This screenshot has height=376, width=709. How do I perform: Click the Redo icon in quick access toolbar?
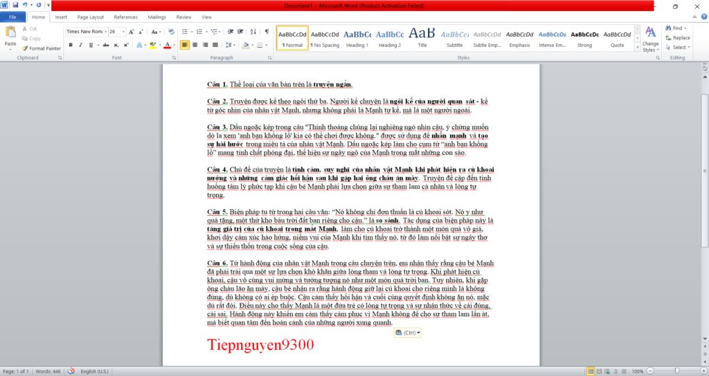(x=39, y=5)
